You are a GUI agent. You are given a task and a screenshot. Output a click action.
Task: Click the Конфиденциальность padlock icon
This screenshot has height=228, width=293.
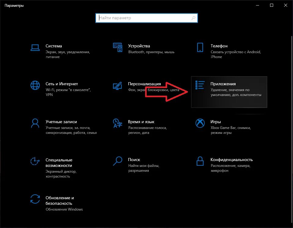coord(200,161)
